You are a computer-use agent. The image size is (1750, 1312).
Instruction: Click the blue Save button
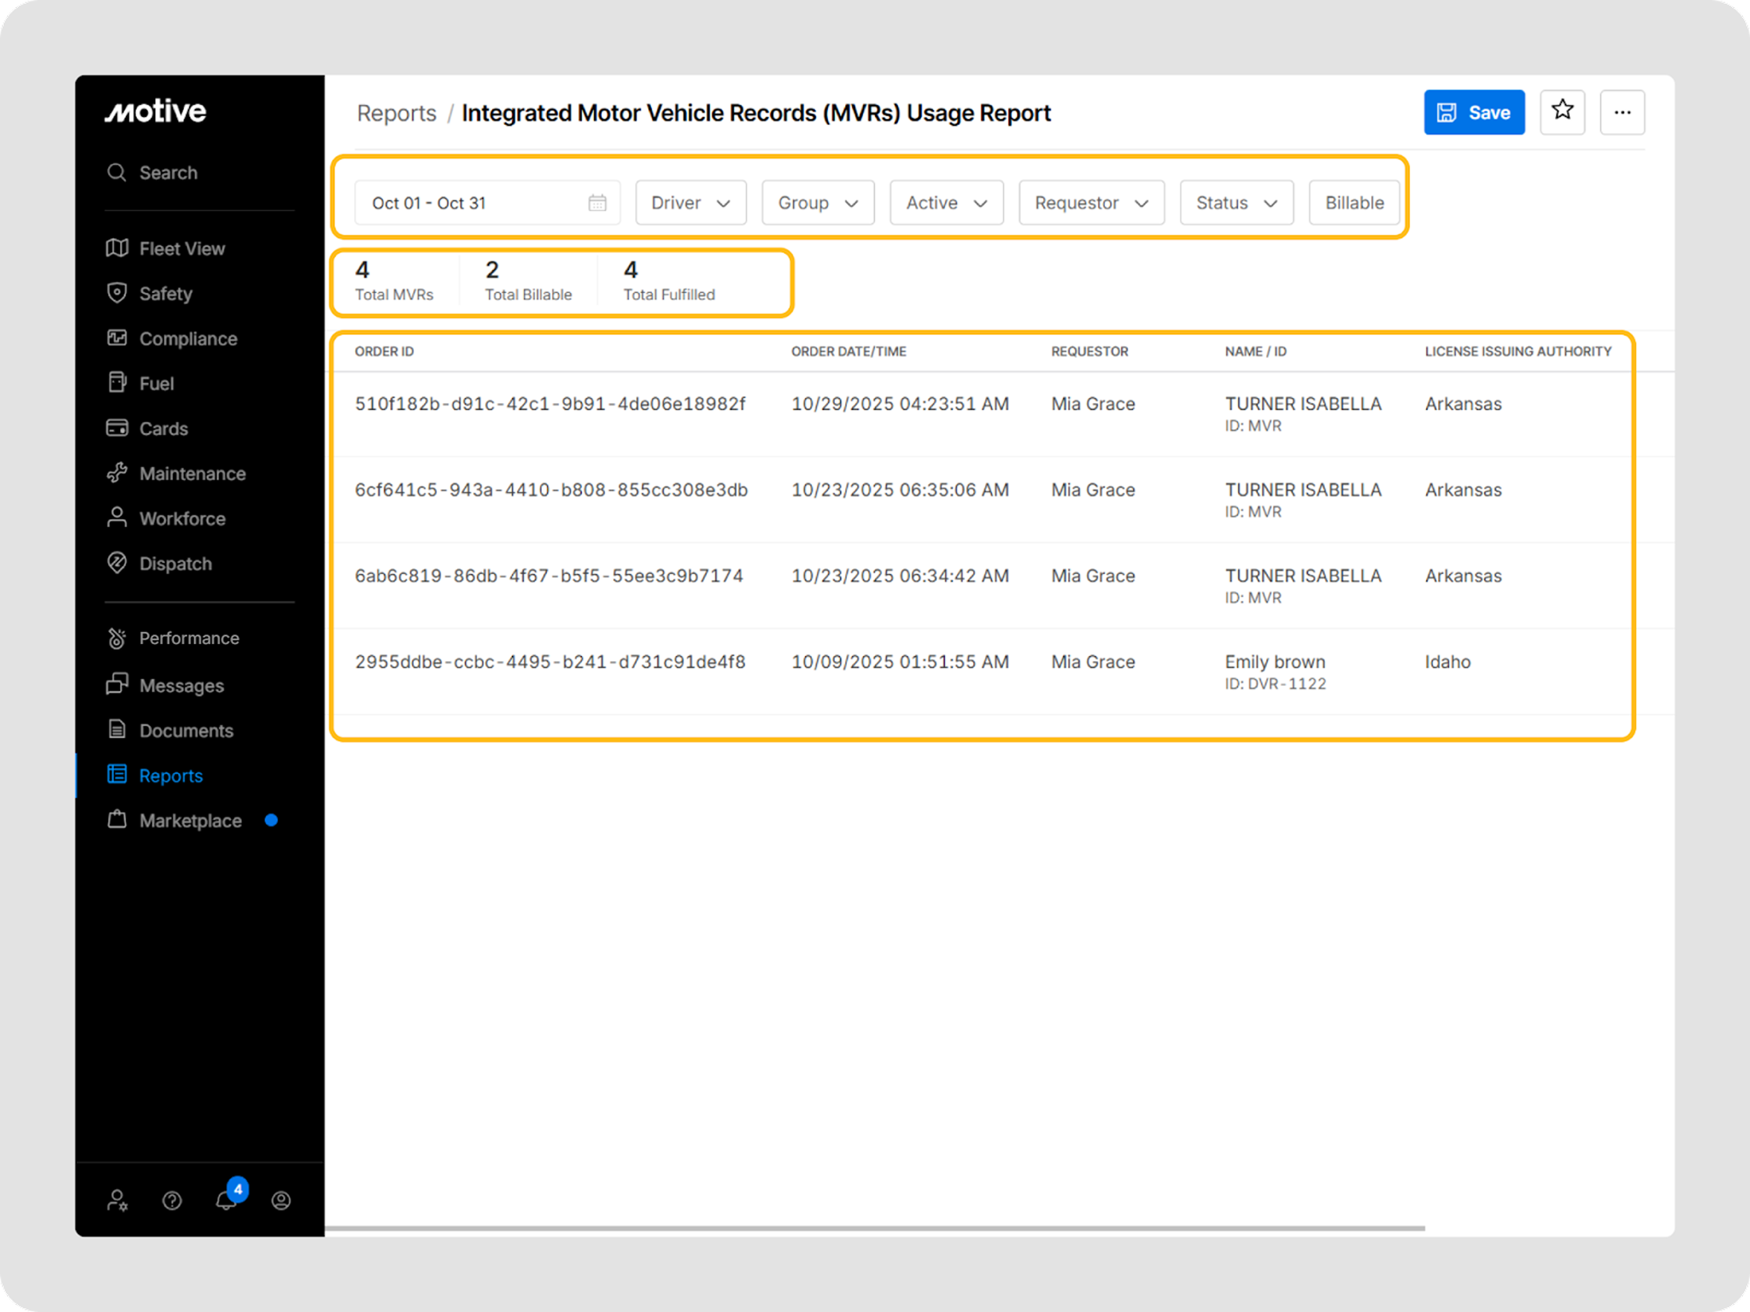1473,112
